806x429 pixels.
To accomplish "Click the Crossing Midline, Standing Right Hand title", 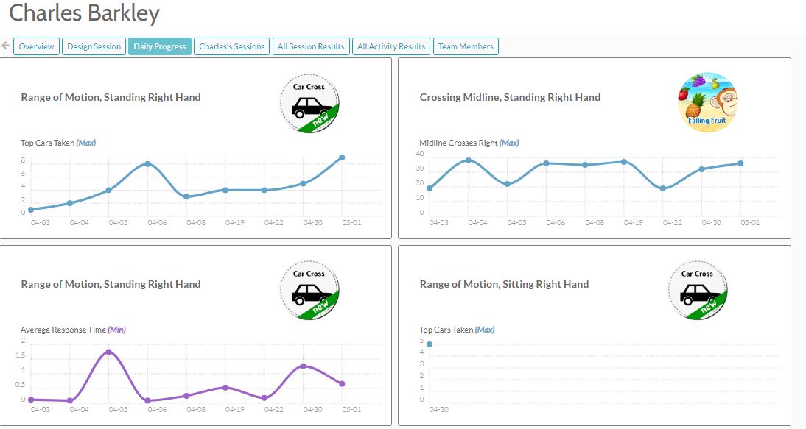I will click(510, 97).
